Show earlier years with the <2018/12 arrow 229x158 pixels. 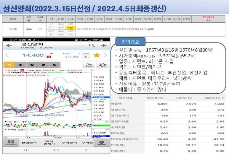point(155,98)
